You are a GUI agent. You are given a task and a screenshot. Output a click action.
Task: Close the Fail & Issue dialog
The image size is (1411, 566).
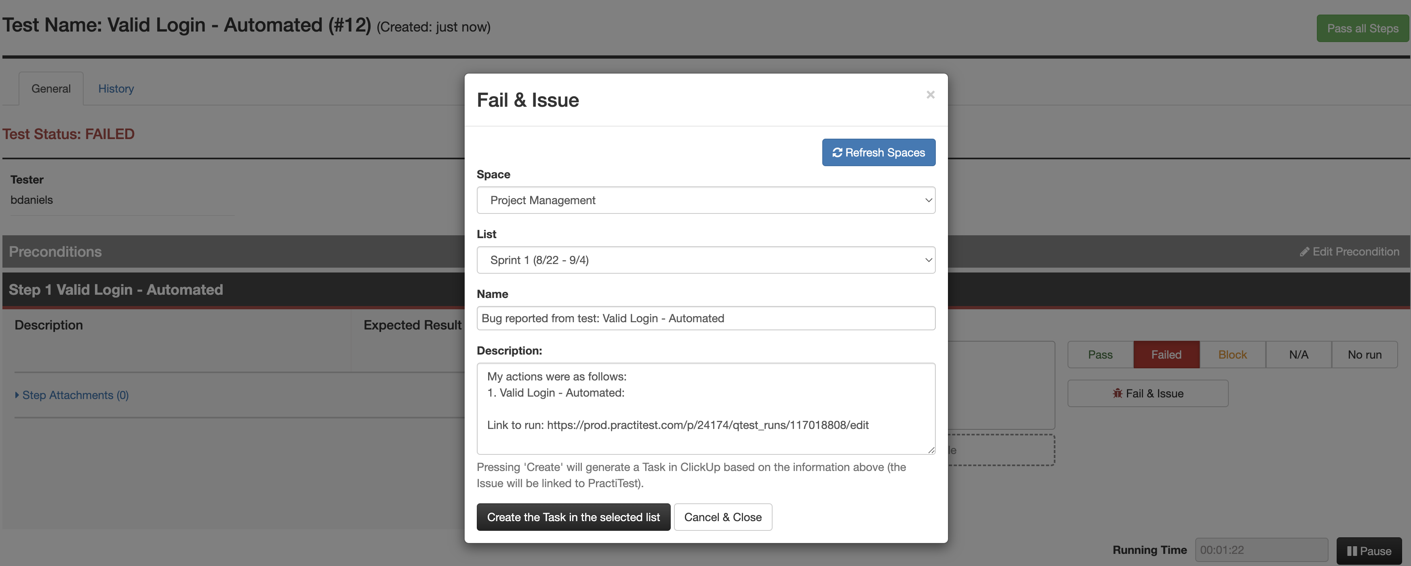tap(930, 95)
